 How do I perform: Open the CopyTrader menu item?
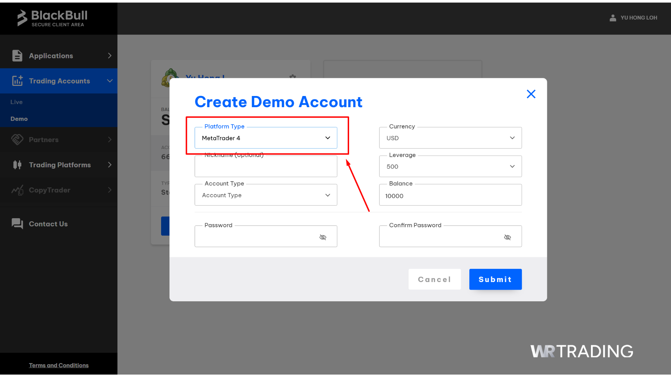pyautogui.click(x=59, y=190)
